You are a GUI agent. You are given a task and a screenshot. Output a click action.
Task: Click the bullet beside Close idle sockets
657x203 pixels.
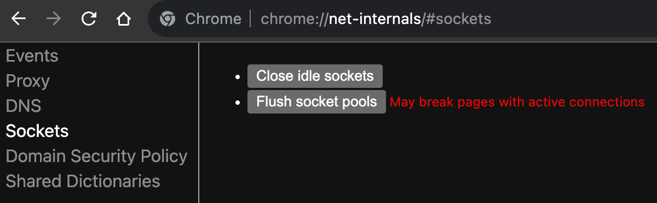pos(238,77)
